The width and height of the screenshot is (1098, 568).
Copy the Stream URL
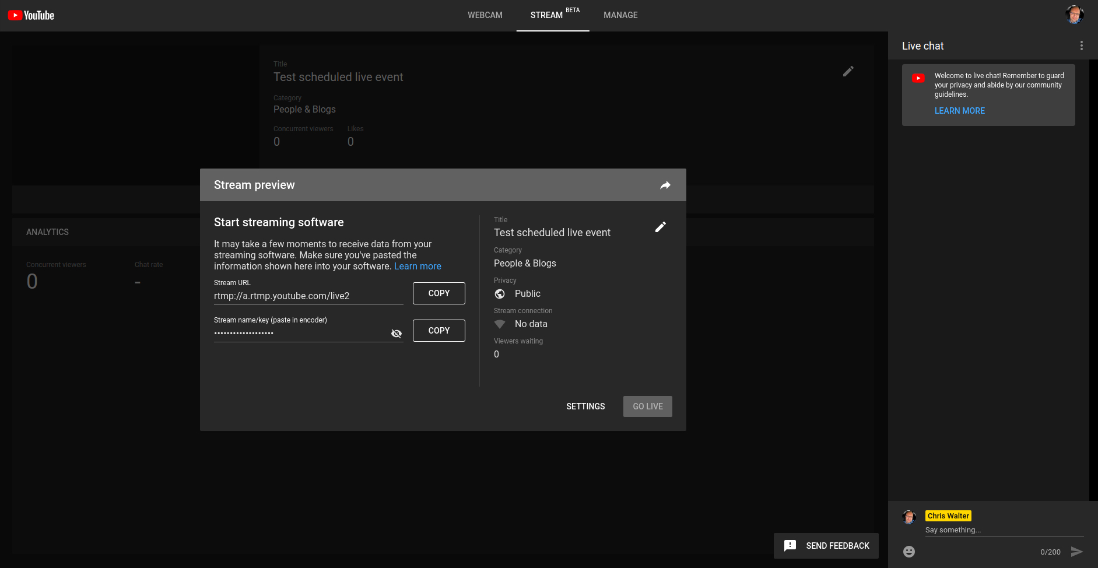pyautogui.click(x=439, y=293)
